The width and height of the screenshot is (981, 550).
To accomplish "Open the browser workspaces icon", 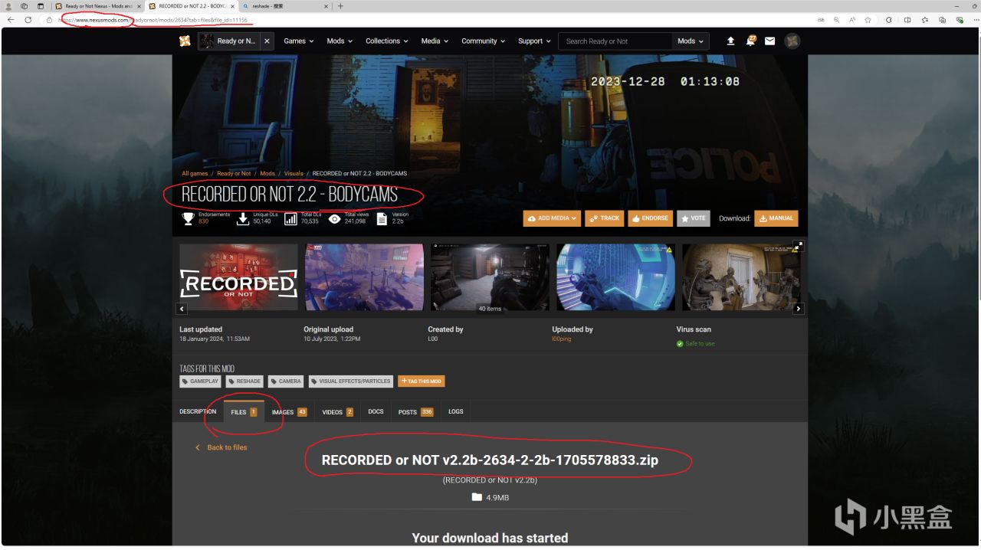I will pos(25,6).
